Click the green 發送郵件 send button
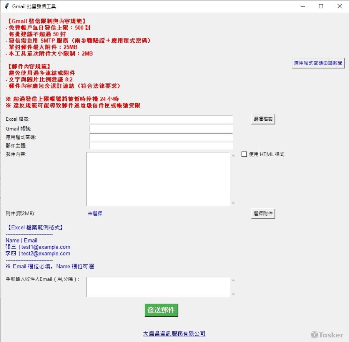The image size is (349, 342). point(161,310)
